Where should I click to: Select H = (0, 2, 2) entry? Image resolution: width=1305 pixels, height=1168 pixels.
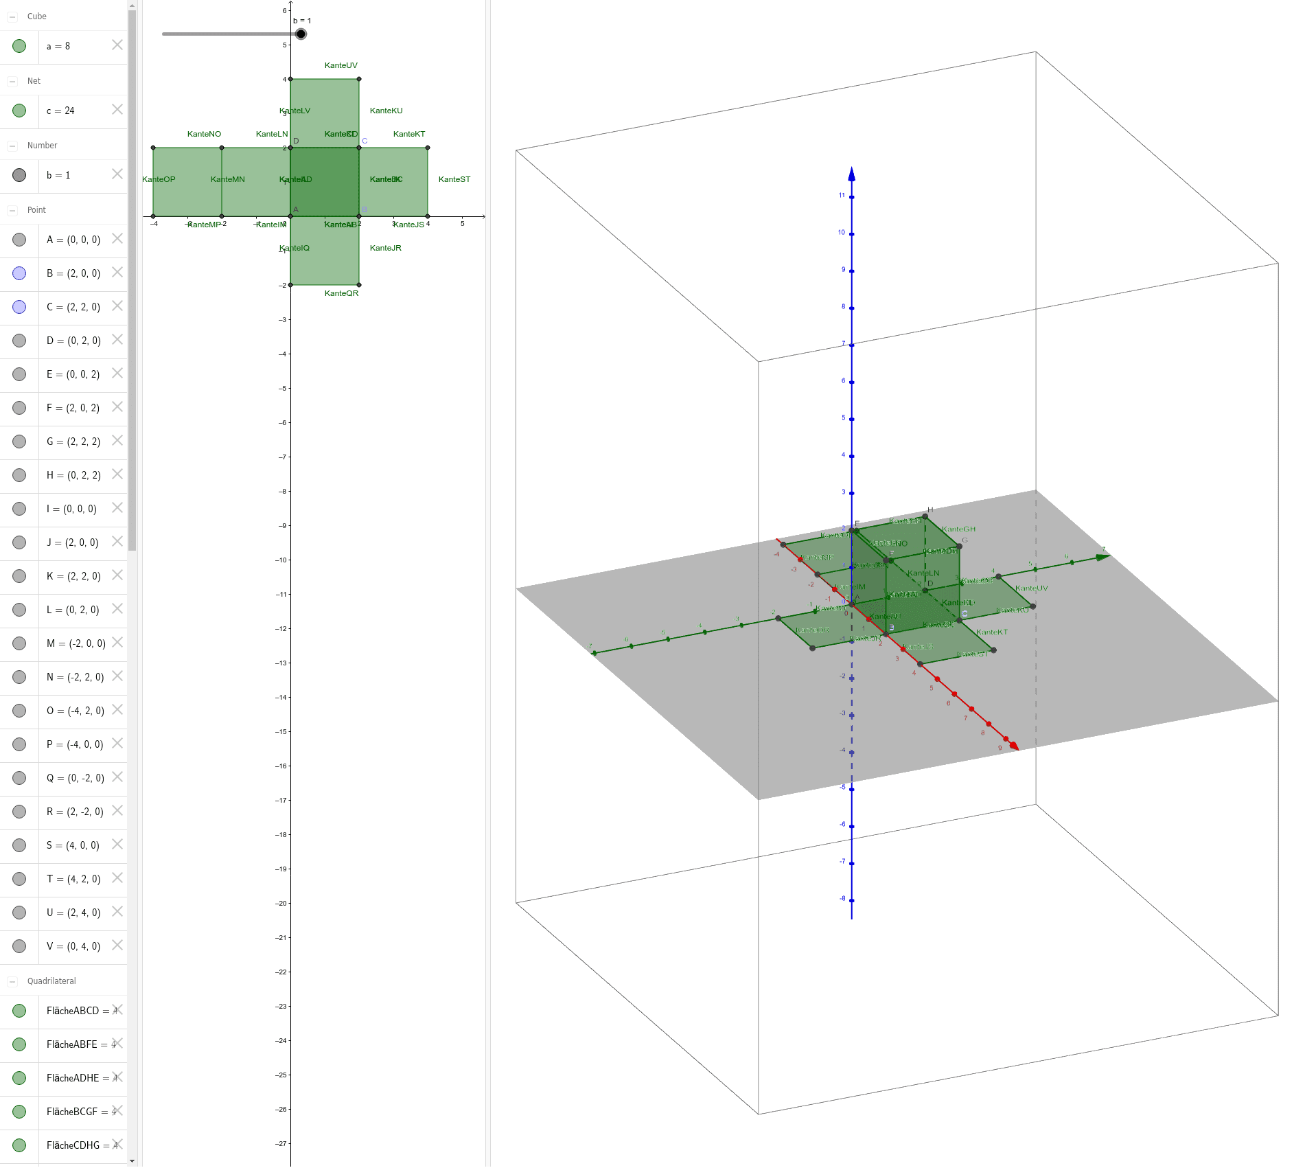point(73,475)
